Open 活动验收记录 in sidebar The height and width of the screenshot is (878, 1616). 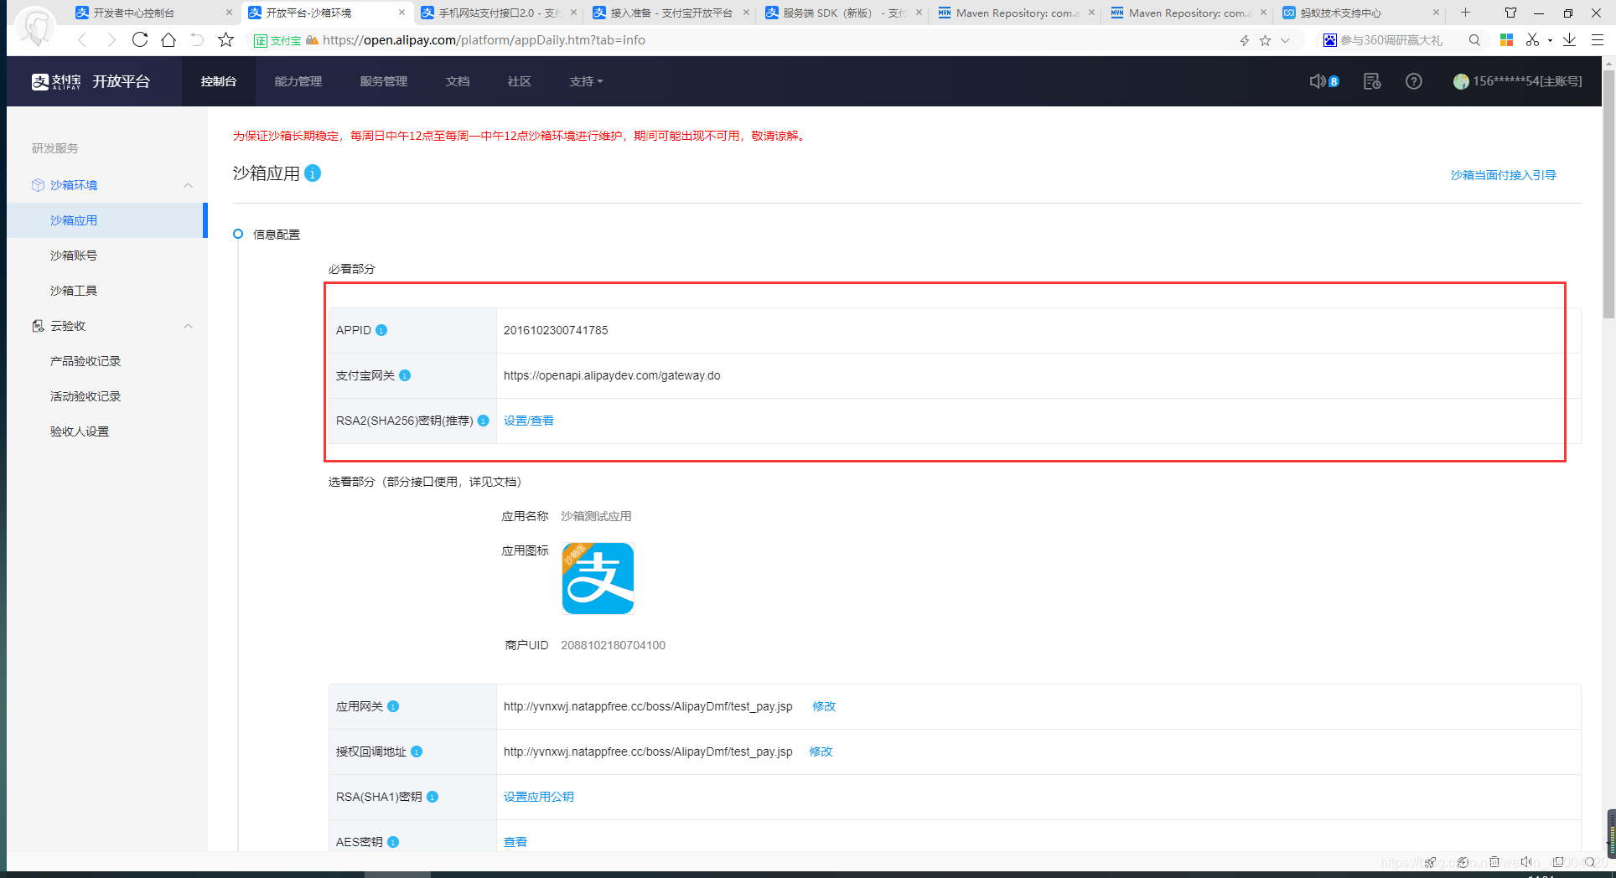85,396
